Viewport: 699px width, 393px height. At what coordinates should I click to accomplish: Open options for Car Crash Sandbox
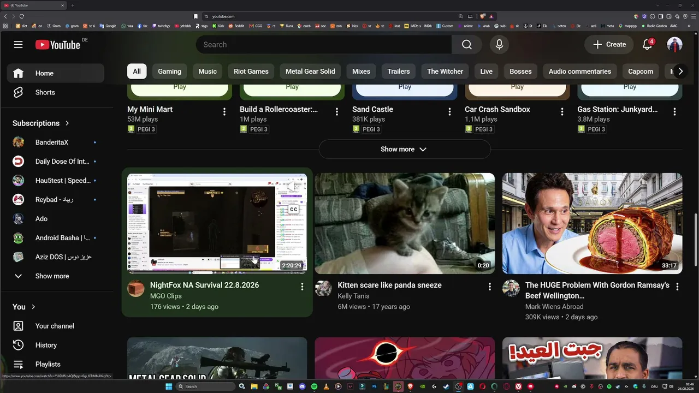point(562,112)
